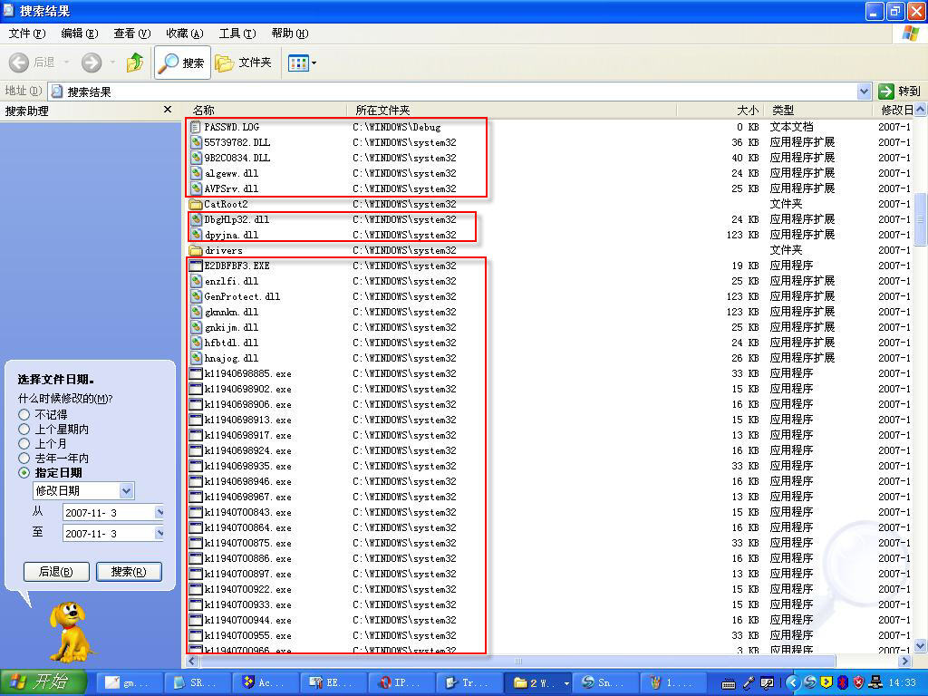
Task: Open the Favorites menu
Action: click(x=185, y=34)
